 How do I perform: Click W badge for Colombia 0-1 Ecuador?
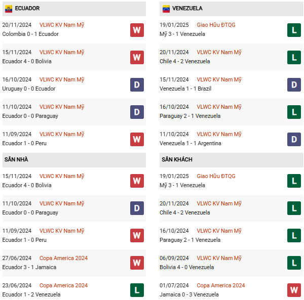click(137, 30)
